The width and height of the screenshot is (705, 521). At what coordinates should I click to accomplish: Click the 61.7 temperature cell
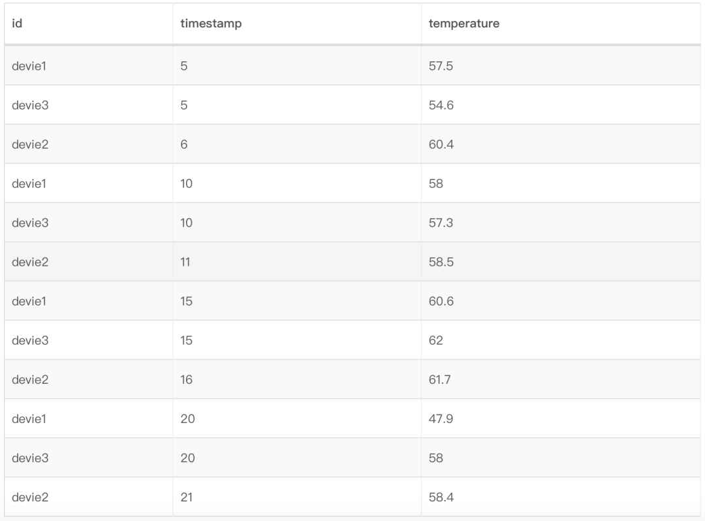tap(440, 379)
